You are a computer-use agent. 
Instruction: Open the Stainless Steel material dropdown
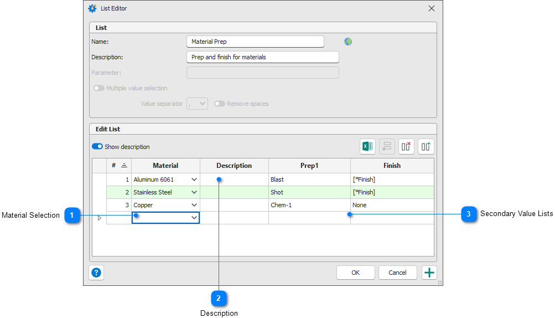tap(194, 192)
